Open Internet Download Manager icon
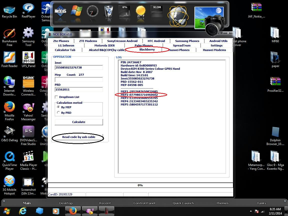 [9, 86]
